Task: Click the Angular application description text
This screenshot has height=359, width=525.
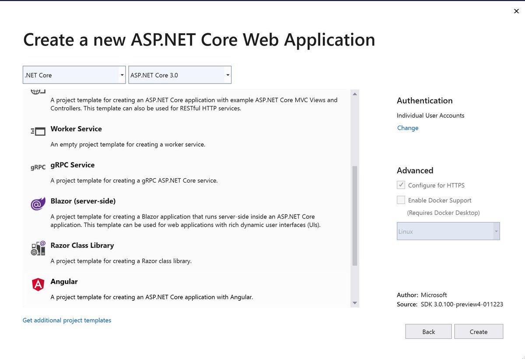Action: 152,297
